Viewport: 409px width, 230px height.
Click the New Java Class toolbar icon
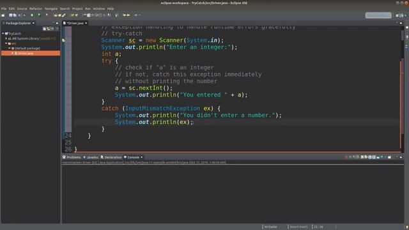click(77, 15)
